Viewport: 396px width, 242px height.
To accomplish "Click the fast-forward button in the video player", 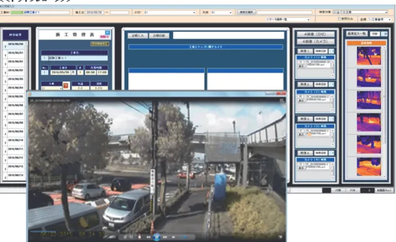I will click(x=165, y=237).
